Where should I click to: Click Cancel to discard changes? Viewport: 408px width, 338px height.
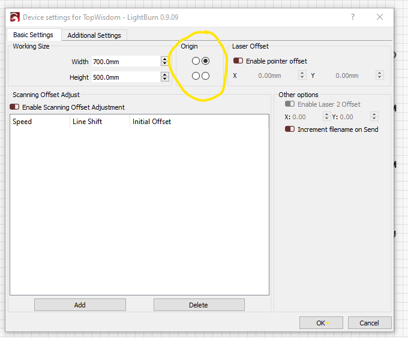[x=370, y=322]
